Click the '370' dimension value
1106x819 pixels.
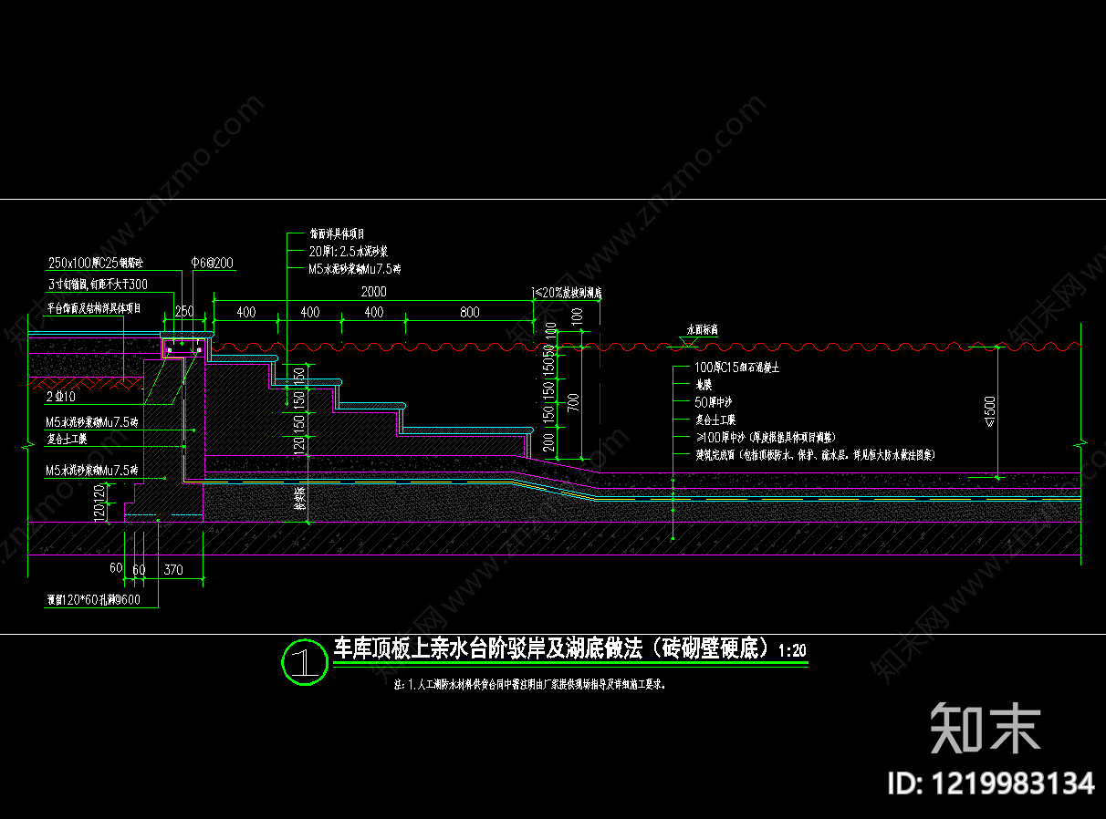coord(172,570)
